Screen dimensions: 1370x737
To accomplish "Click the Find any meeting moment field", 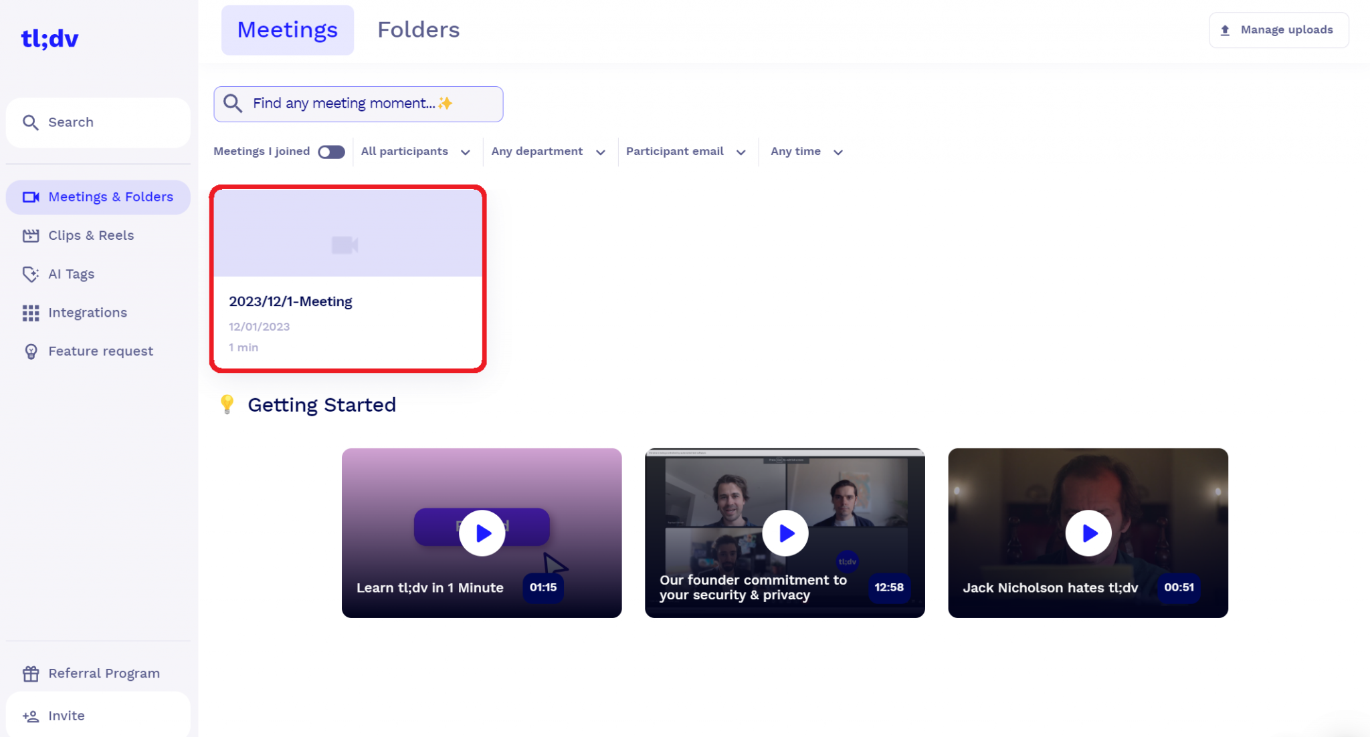I will tap(359, 104).
